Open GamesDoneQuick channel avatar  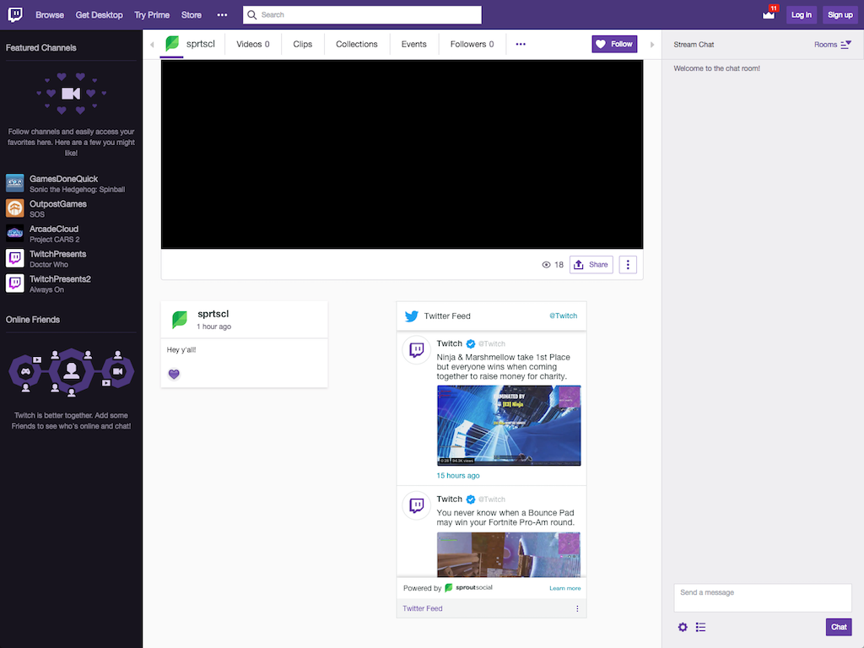tap(15, 183)
